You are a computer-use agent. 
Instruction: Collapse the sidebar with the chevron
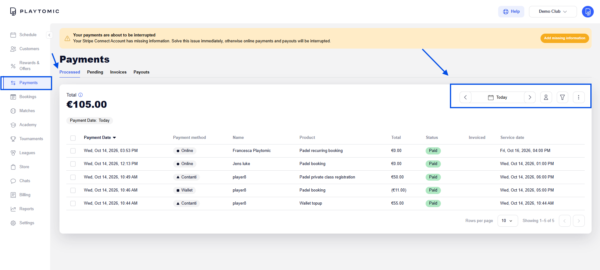(49, 35)
